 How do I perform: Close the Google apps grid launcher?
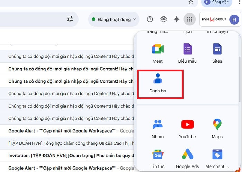pos(189,19)
